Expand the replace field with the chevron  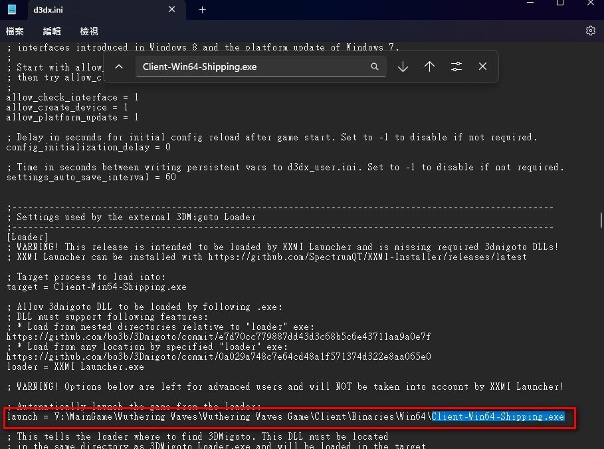click(119, 67)
